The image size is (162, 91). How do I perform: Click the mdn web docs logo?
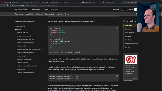point(22,10)
